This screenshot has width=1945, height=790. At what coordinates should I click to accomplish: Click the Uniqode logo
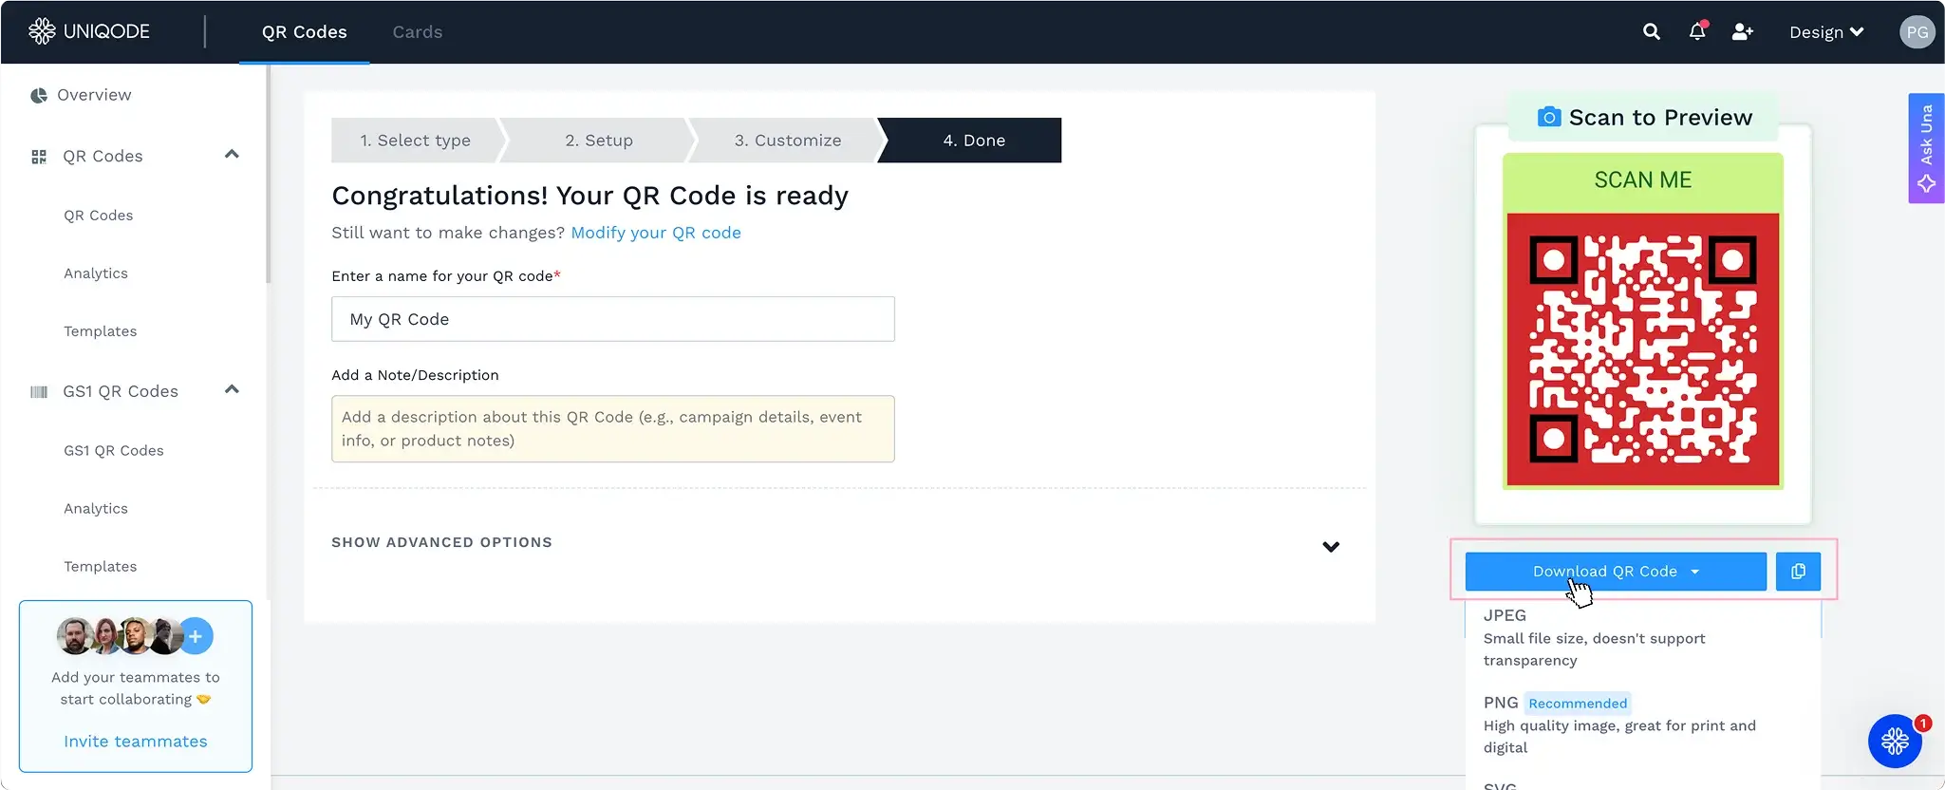tap(89, 31)
